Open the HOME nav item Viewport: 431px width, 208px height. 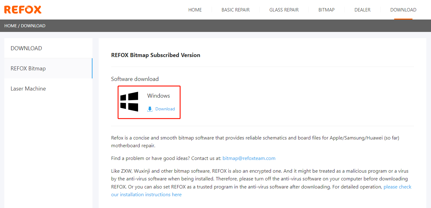pos(195,10)
